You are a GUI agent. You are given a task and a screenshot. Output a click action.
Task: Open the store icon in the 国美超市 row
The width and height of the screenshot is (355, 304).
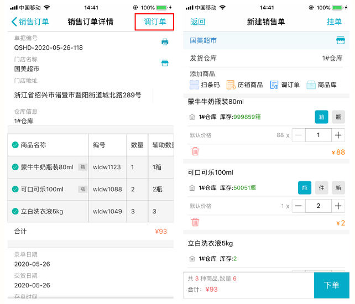341,40
